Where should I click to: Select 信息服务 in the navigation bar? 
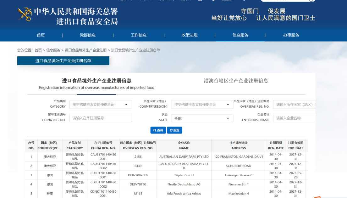pyautogui.click(x=240, y=35)
